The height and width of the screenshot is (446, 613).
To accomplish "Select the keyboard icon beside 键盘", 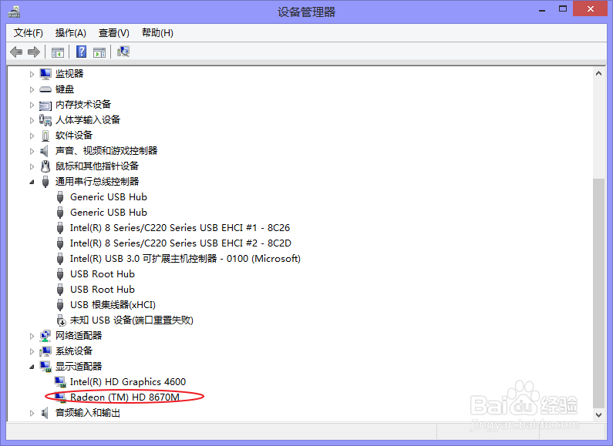I will (45, 89).
